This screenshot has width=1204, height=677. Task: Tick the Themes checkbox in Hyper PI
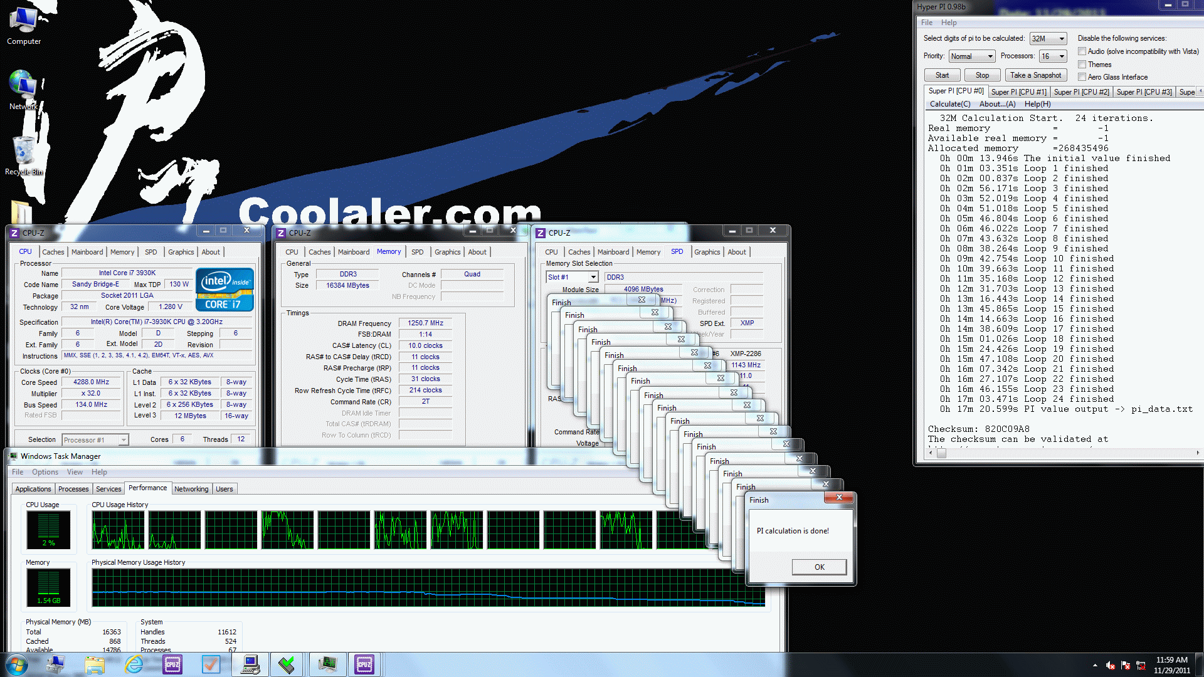(1082, 65)
